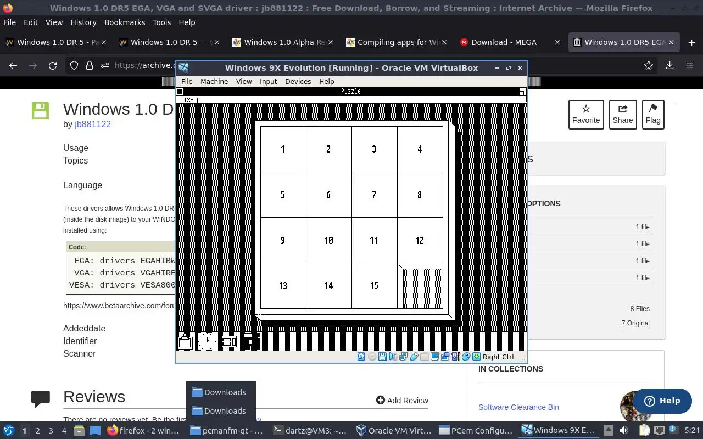Open the Firefox hamburger application menu

click(x=690, y=65)
